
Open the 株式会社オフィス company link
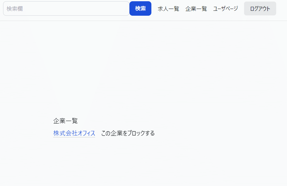point(74,133)
